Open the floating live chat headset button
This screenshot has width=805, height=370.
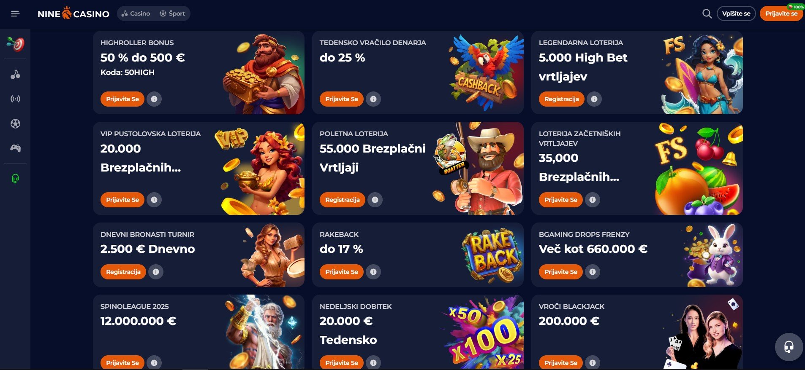click(x=789, y=347)
